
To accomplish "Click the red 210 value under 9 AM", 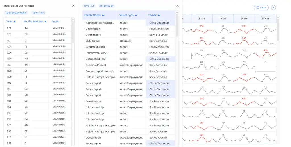I will pyautogui.click(x=202, y=123).
